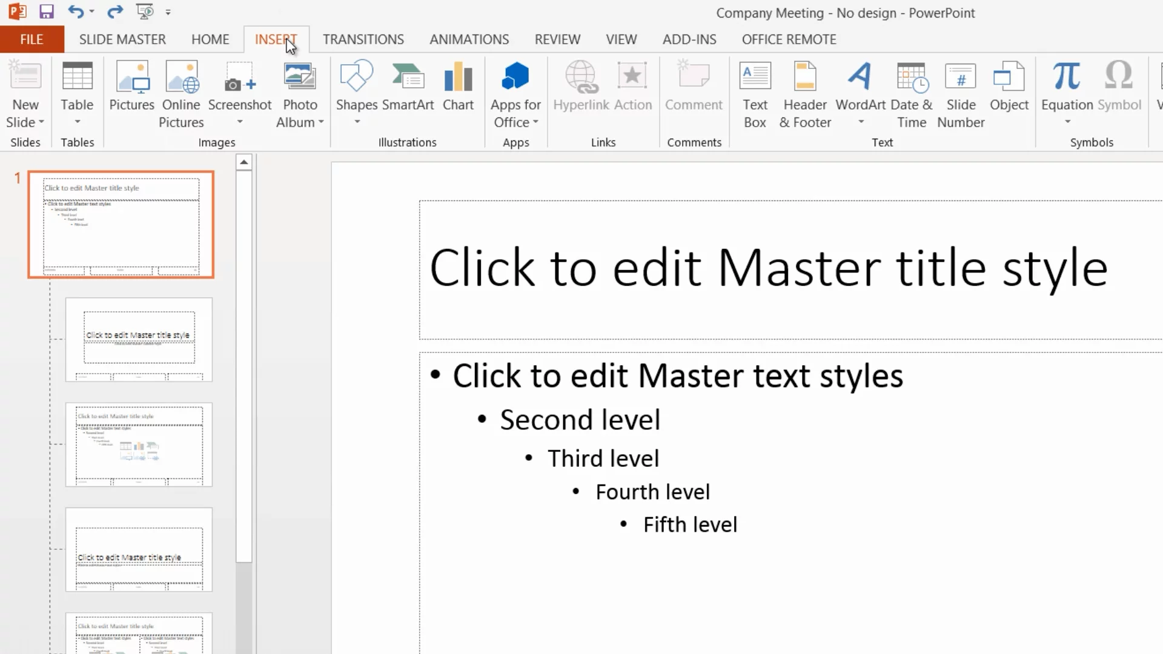This screenshot has width=1163, height=654.
Task: Expand the Shapes gallery dropdown
Action: [x=357, y=122]
